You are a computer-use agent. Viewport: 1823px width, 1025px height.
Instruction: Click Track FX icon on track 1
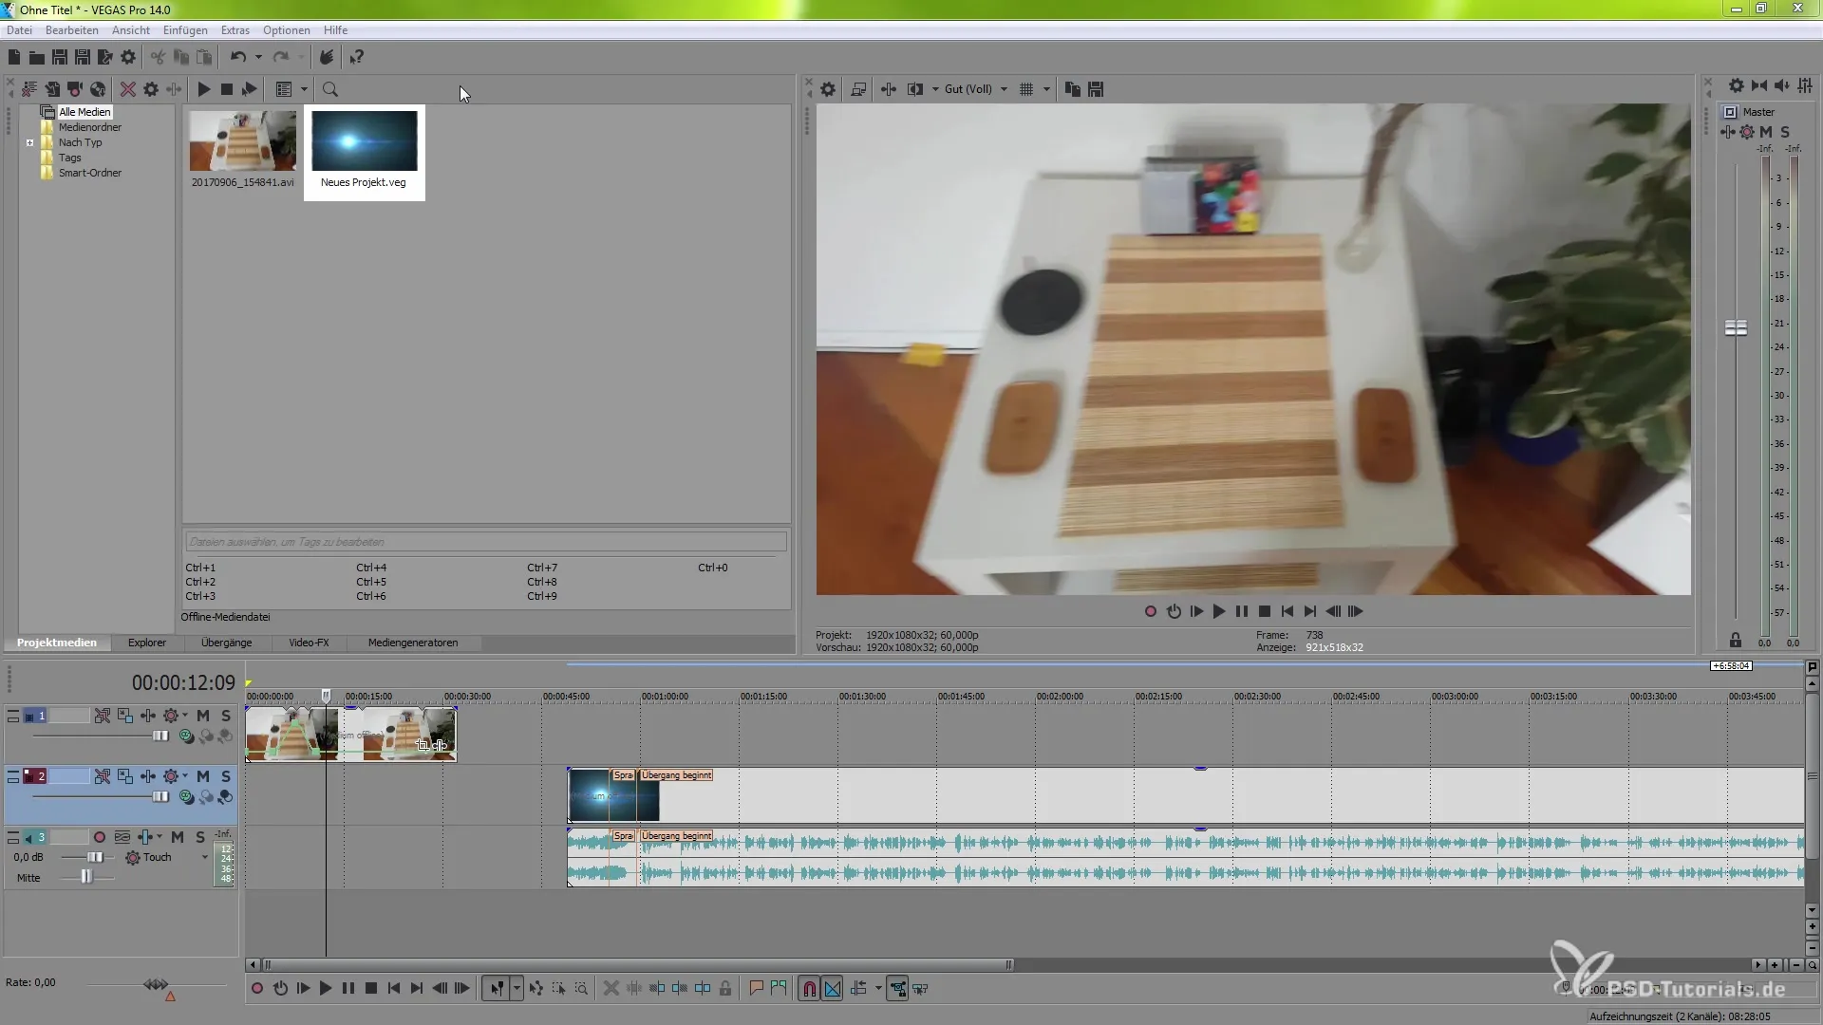147,716
